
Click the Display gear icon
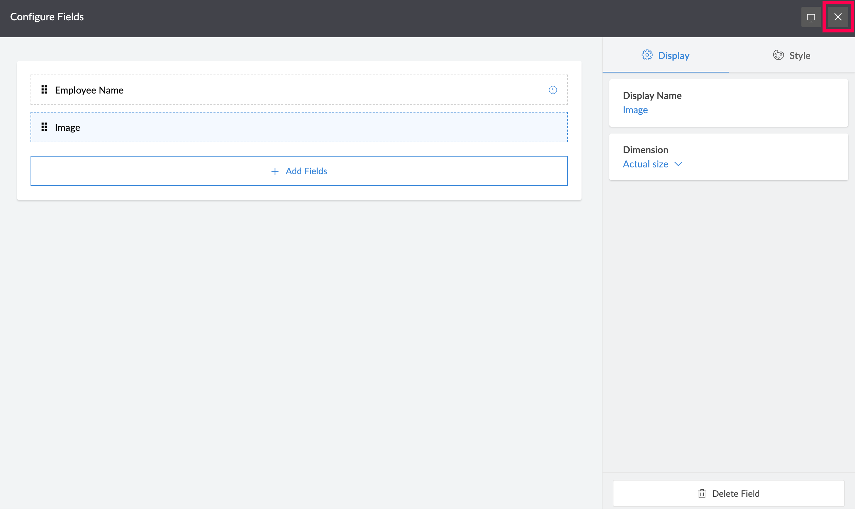pos(647,55)
